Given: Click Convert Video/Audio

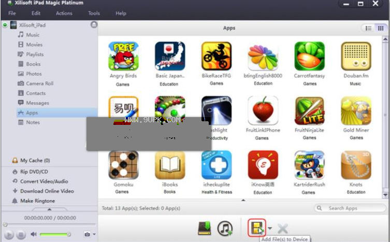Looking at the screenshot, I should click(44, 181).
